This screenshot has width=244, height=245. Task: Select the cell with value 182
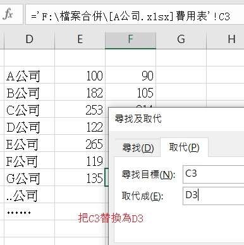point(80,92)
